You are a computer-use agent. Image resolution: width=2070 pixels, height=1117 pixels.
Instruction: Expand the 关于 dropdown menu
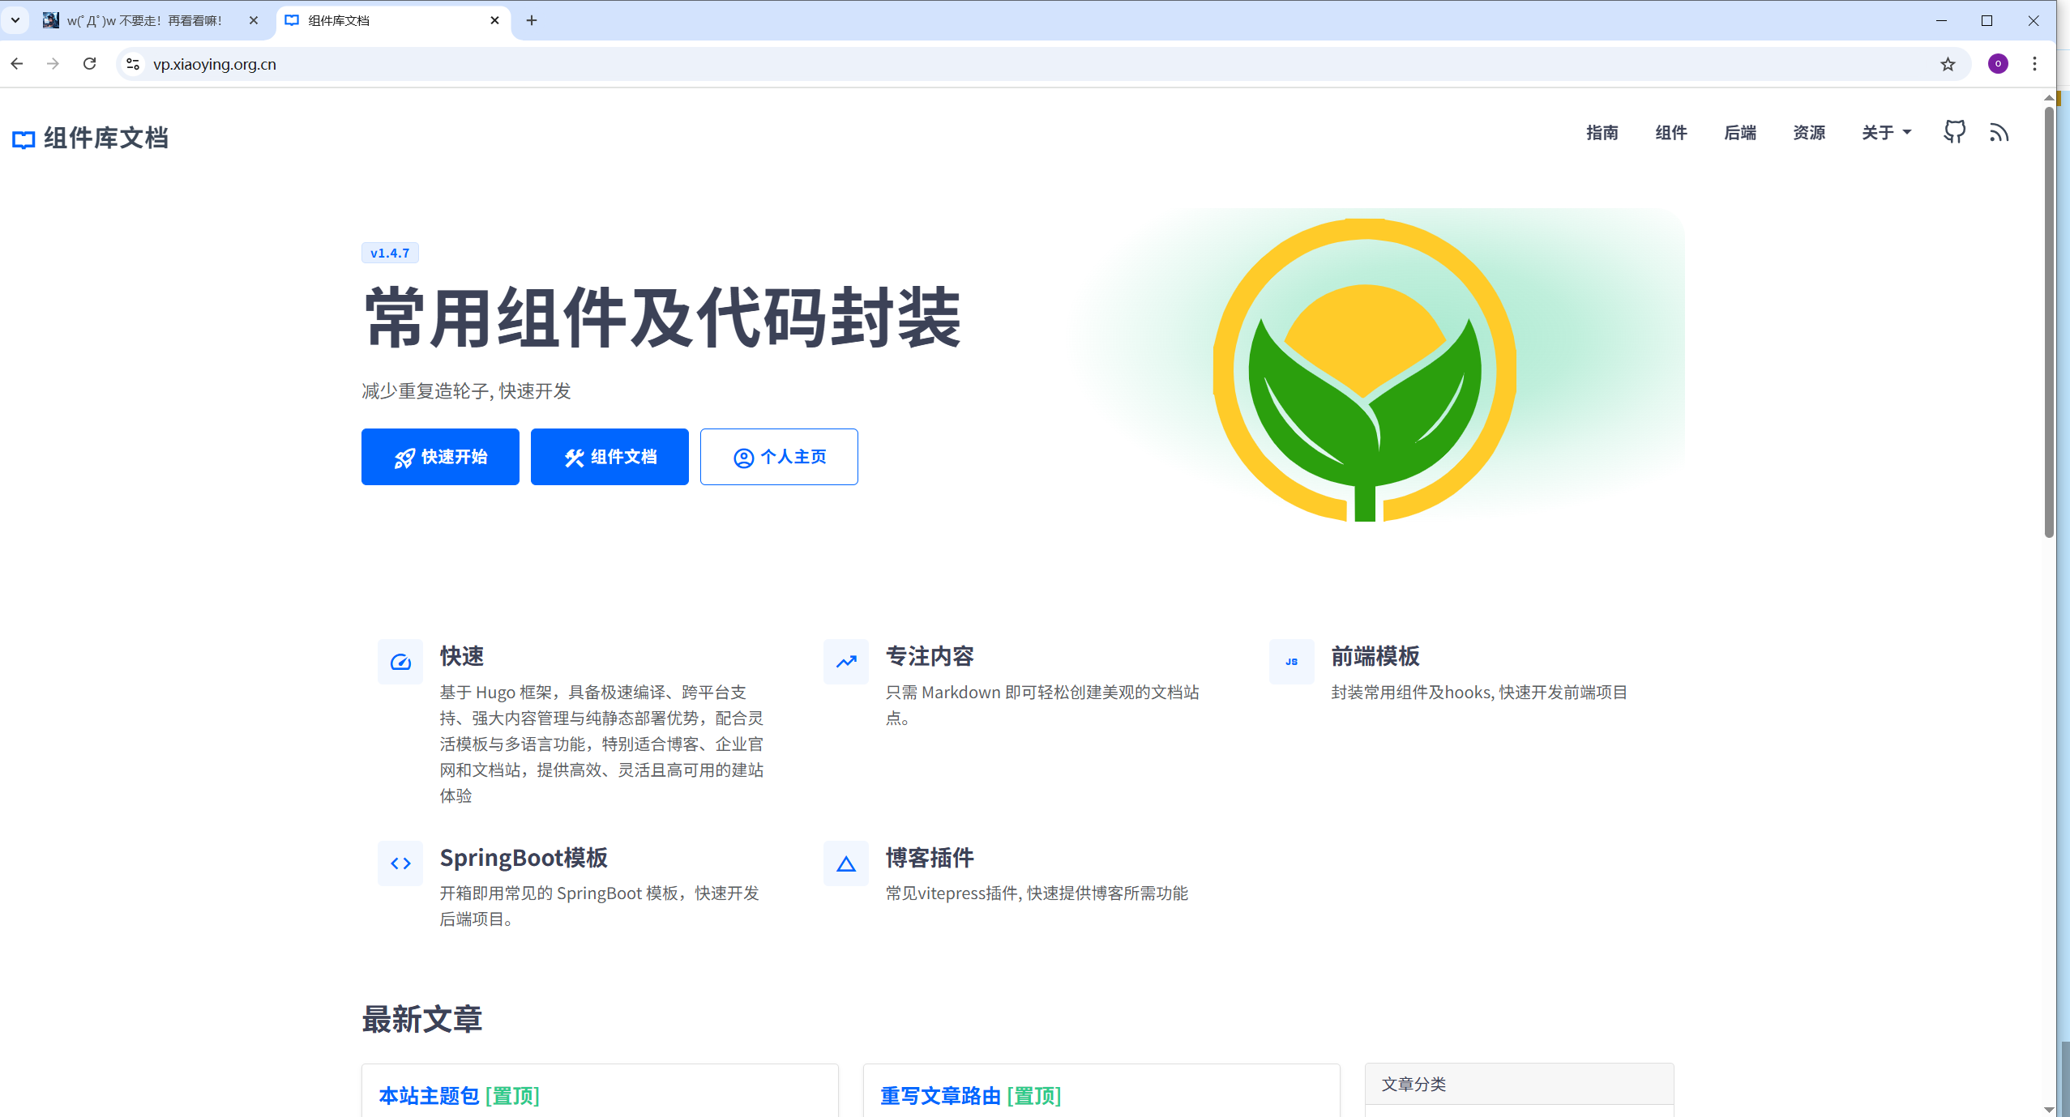[x=1886, y=133]
